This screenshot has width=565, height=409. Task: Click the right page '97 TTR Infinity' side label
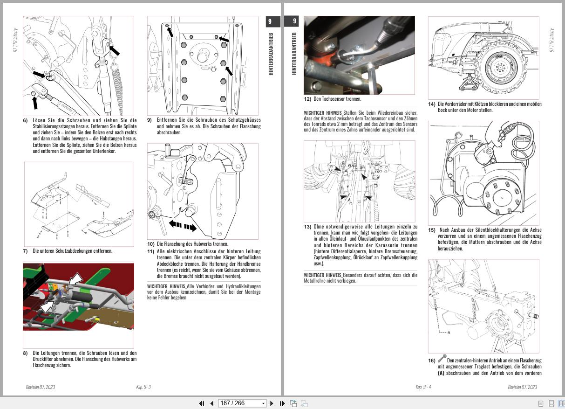[x=552, y=40]
